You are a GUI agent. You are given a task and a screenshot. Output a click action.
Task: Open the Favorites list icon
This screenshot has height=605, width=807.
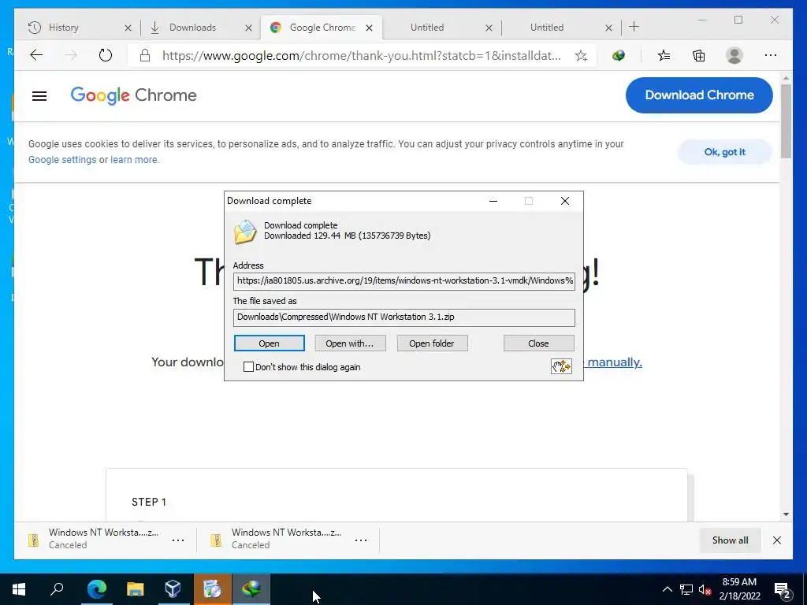[664, 56]
